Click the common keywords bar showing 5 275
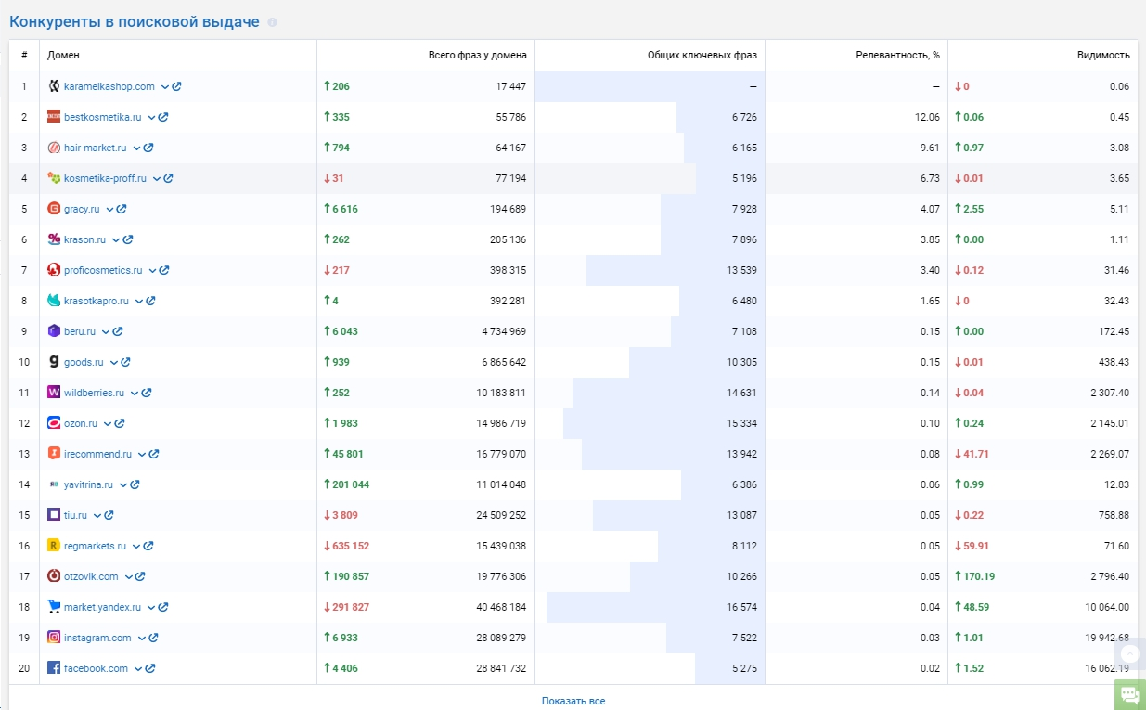The image size is (1146, 710). coord(729,668)
